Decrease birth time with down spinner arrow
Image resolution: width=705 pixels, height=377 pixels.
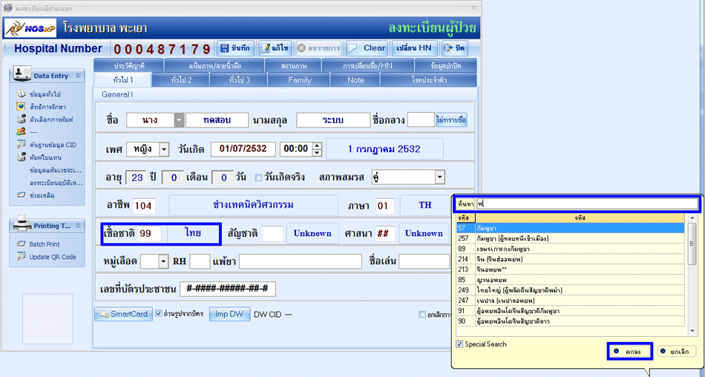pos(317,153)
